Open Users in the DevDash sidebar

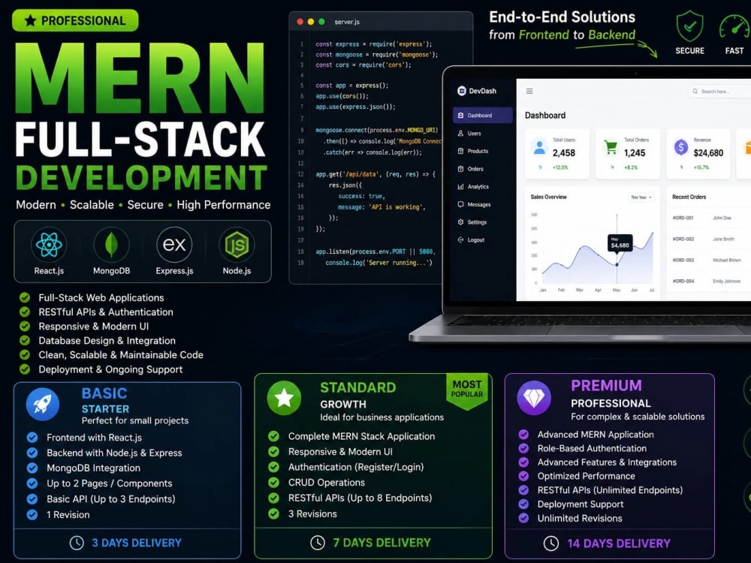[482, 134]
